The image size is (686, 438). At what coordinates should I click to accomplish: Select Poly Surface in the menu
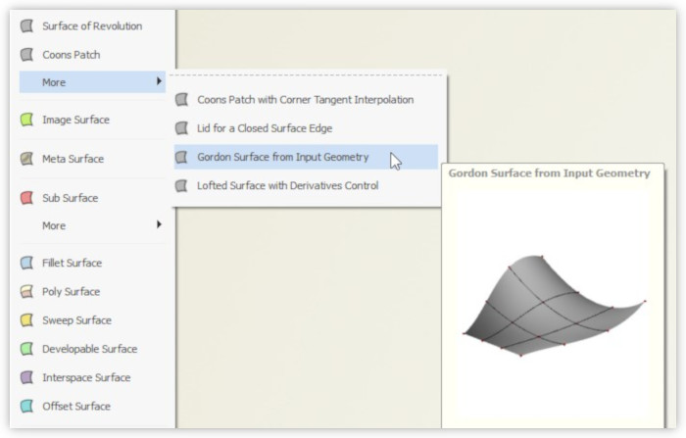pos(92,291)
